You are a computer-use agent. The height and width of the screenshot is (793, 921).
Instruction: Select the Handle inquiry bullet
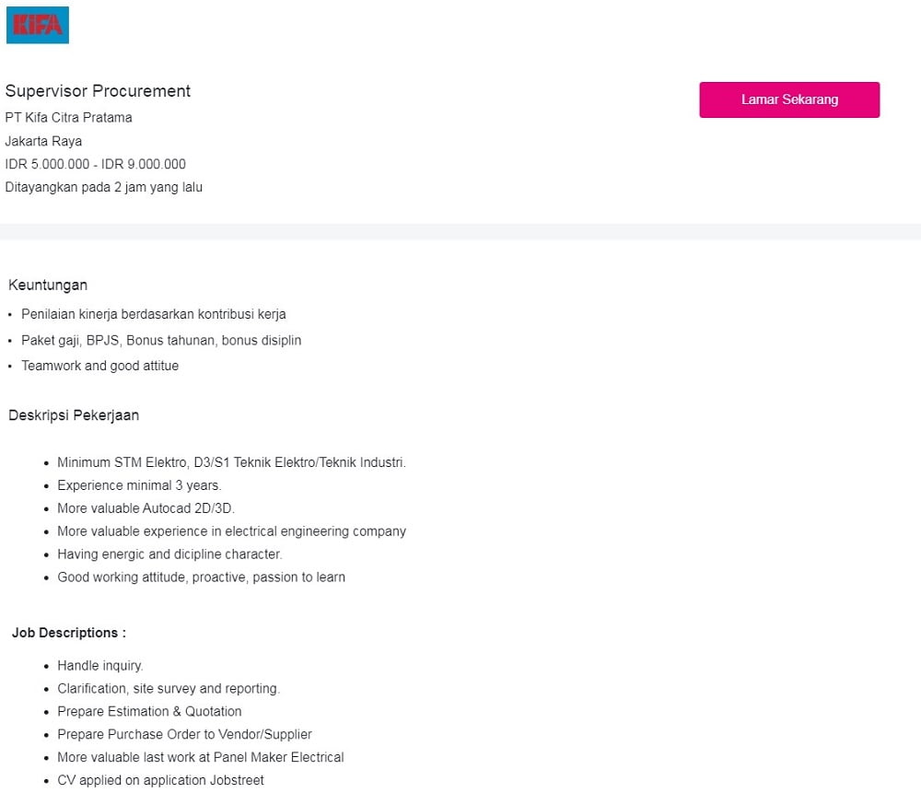(x=100, y=666)
